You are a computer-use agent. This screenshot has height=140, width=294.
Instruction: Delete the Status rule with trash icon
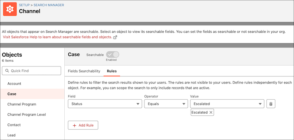pyautogui.click(x=271, y=104)
